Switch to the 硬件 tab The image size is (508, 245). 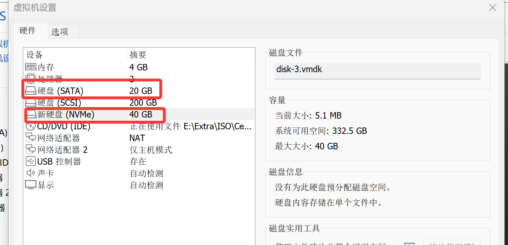coord(28,31)
